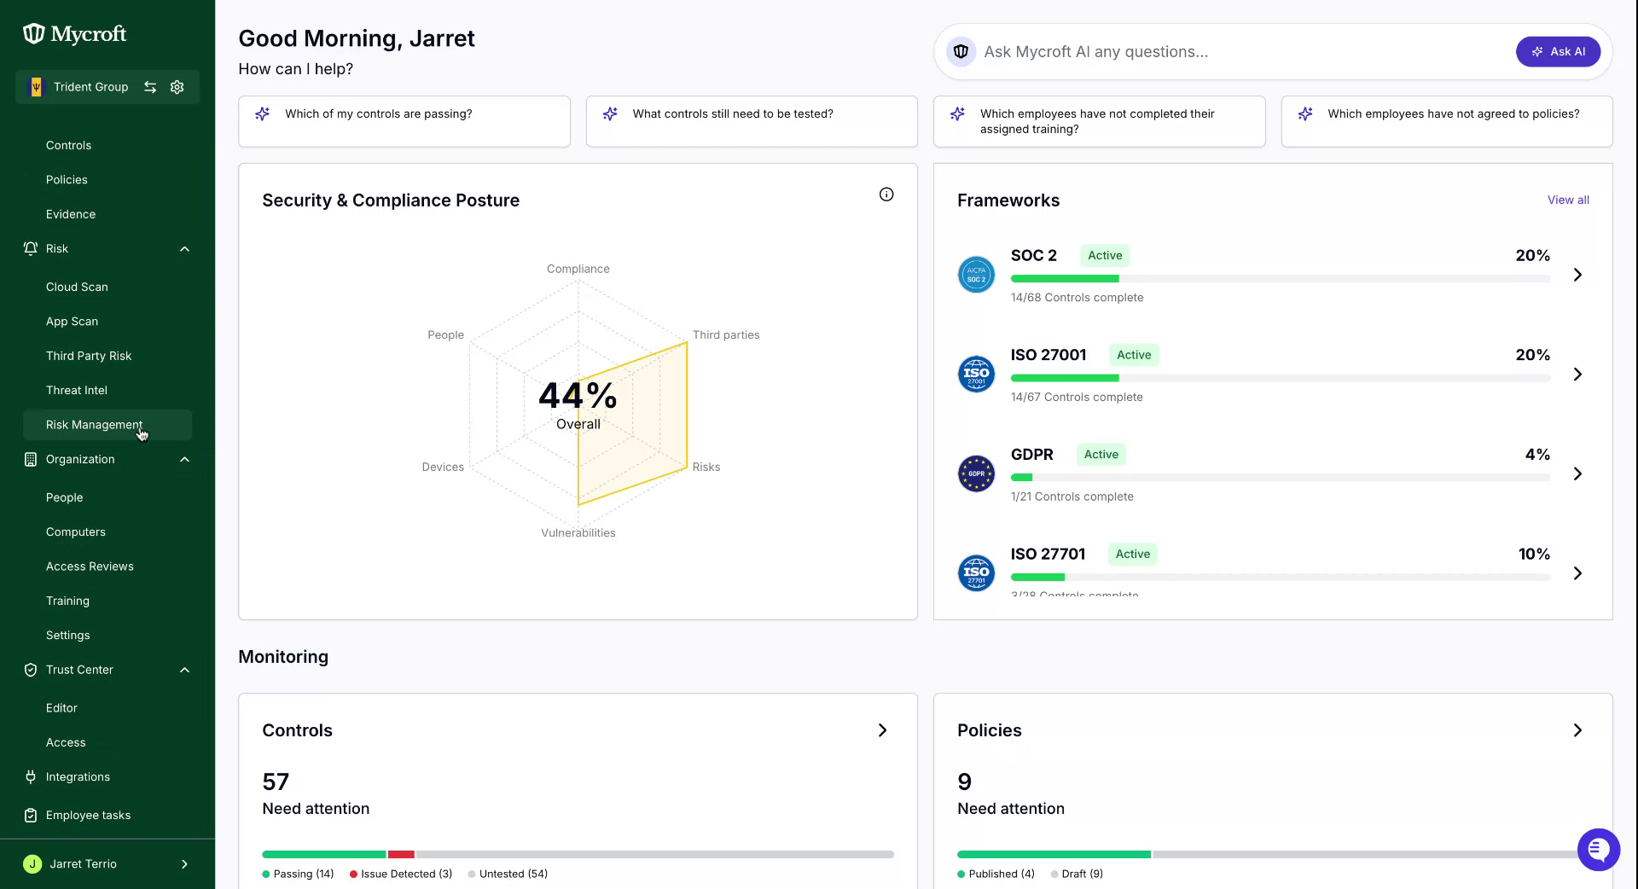Select 'Which of my controls are passing?' suggestion
Image resolution: width=1638 pixels, height=889 pixels.
pyautogui.click(x=404, y=121)
